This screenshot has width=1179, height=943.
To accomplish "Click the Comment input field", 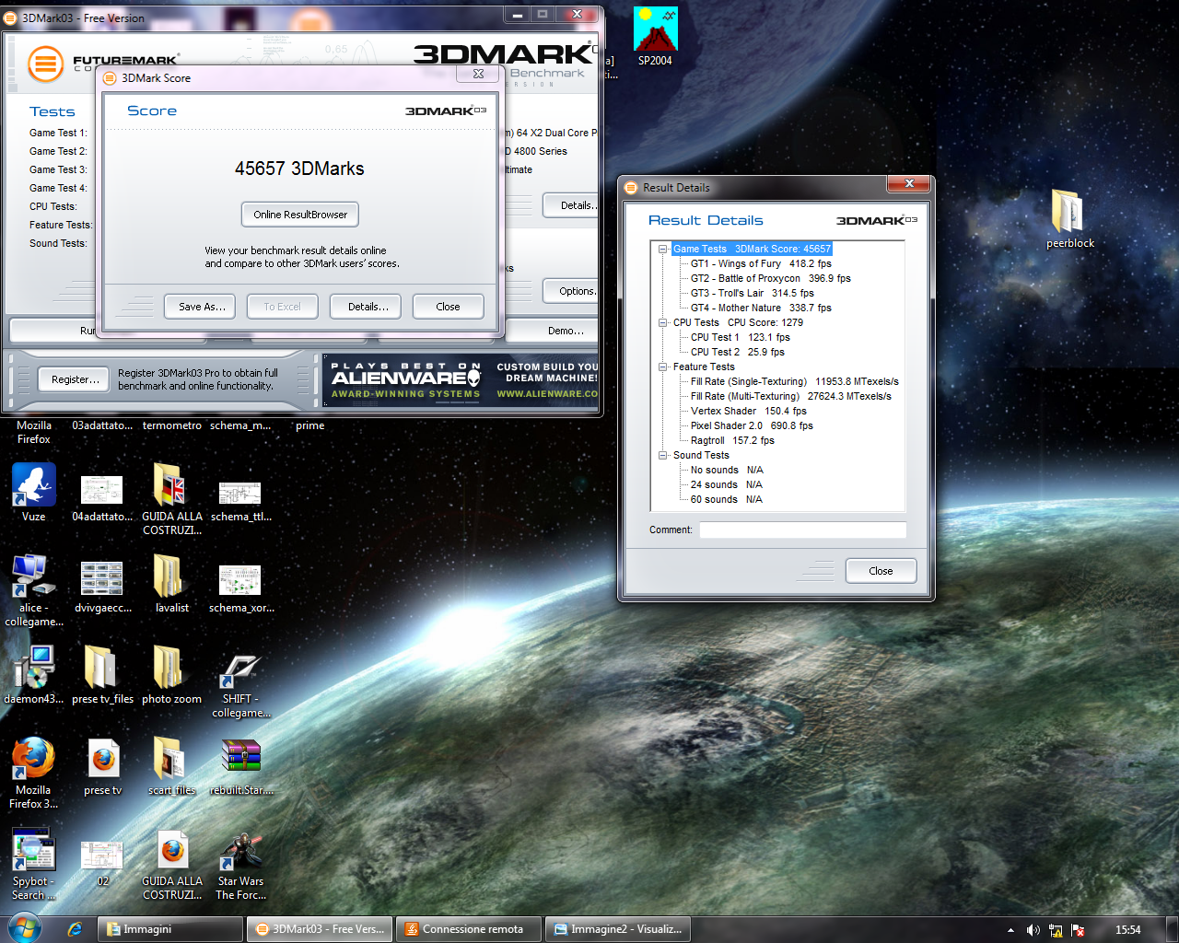I will tap(802, 530).
